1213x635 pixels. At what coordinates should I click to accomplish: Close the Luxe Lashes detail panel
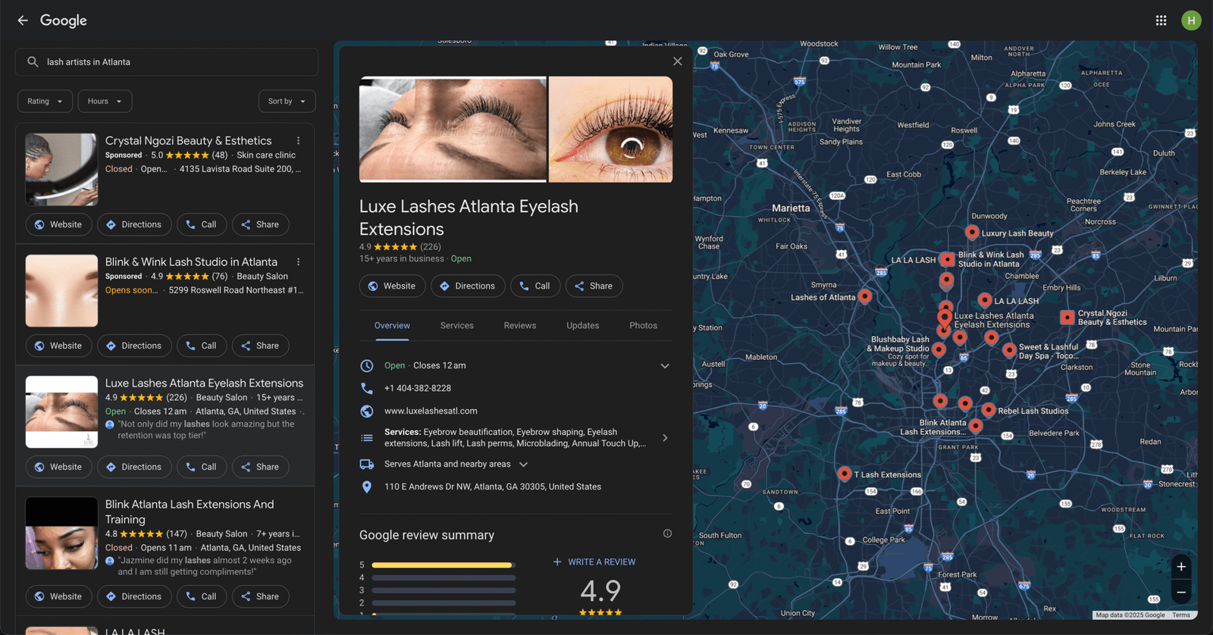coord(678,61)
